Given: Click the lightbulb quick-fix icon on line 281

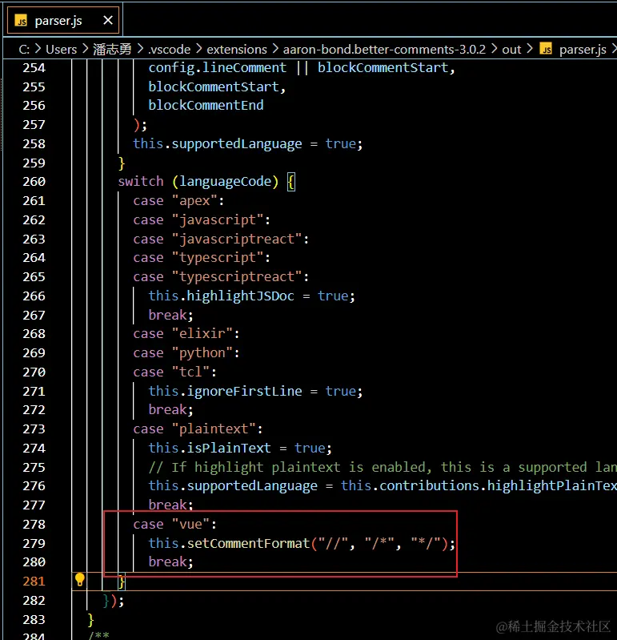Looking at the screenshot, I should click(x=80, y=580).
